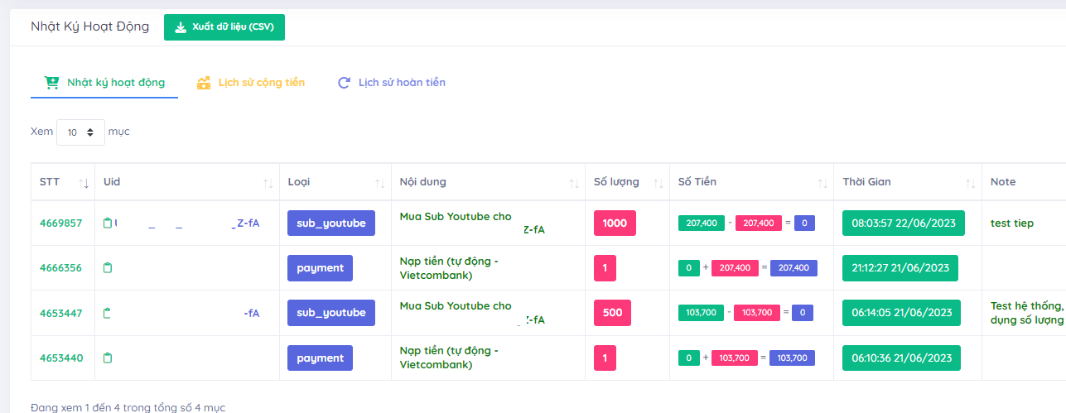
Task: Sort table by Thời Gian column
Action: pyautogui.click(x=970, y=182)
